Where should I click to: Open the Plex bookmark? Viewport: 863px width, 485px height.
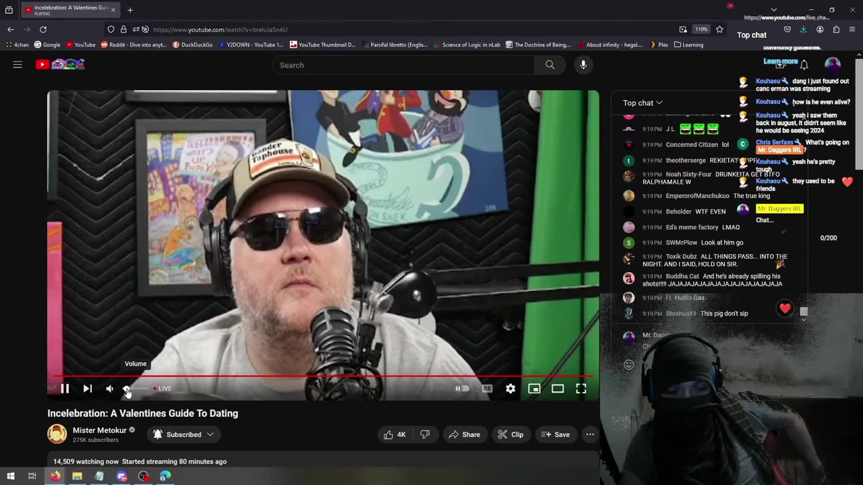coord(659,45)
